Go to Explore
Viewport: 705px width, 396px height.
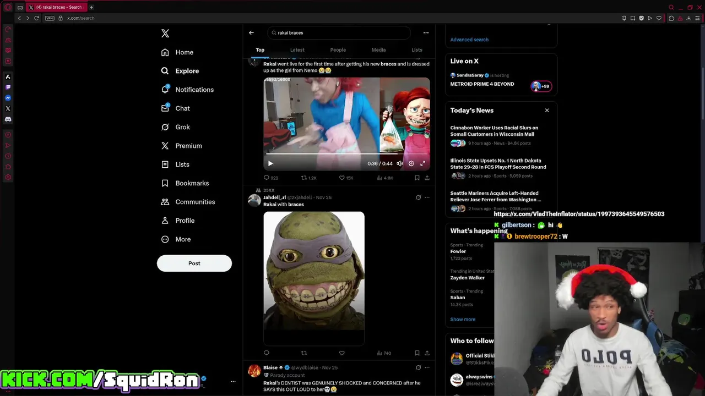point(180,71)
